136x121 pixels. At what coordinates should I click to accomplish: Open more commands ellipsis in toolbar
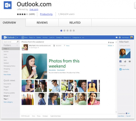[x=83, y=38]
